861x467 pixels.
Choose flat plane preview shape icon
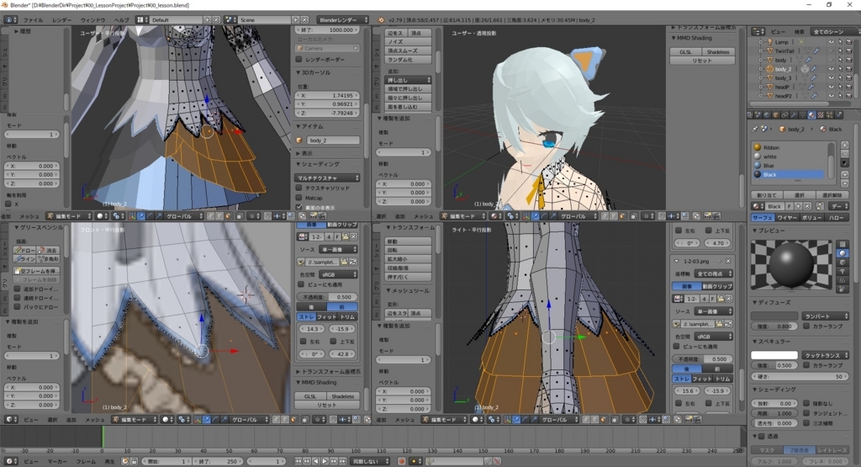[x=843, y=245]
